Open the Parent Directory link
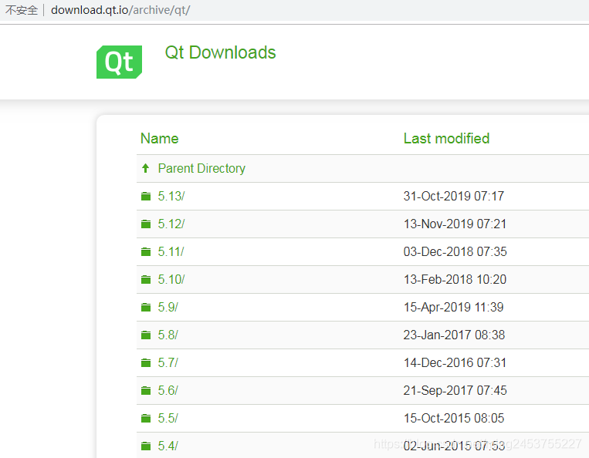 click(201, 168)
